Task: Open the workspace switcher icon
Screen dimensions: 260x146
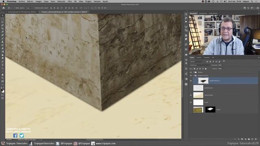Action: (x=252, y=8)
